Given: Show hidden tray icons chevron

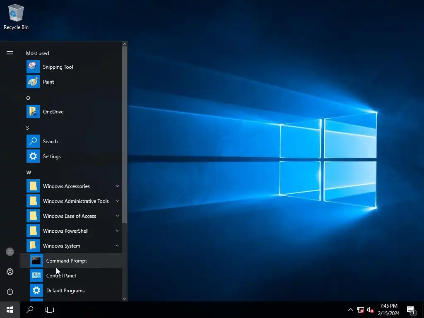Looking at the screenshot, I should (350, 310).
